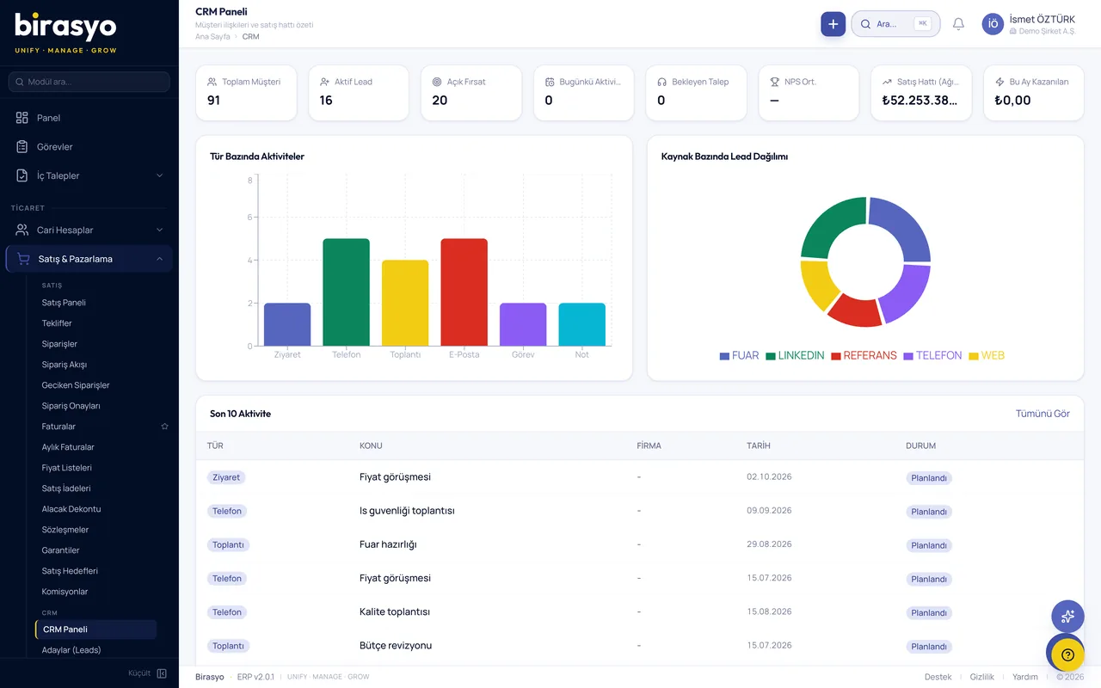This screenshot has width=1101, height=688.
Task: Go to Sipariş Onayları
Action: (x=71, y=406)
